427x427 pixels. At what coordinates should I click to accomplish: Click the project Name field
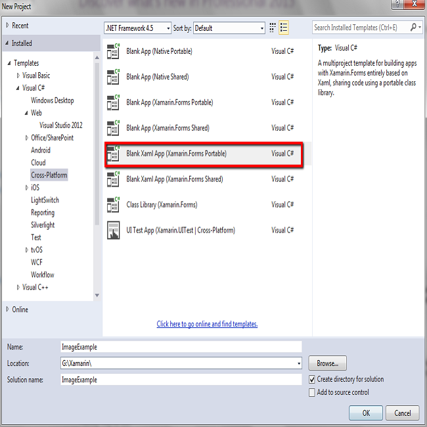[x=181, y=347]
